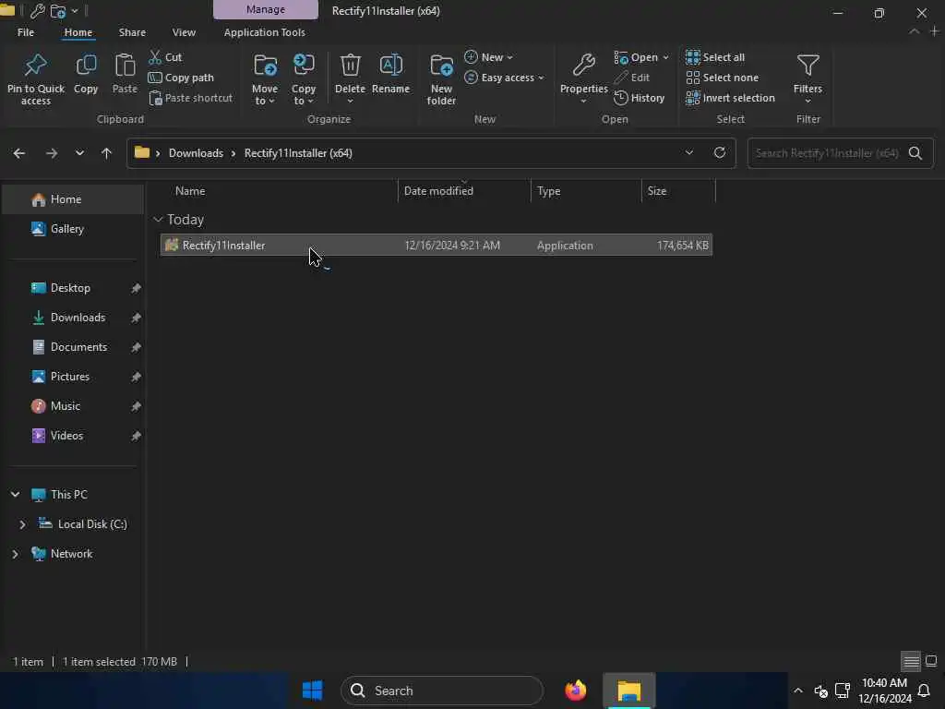This screenshot has height=709, width=945.
Task: Open the Filters dropdown
Action: [x=807, y=78]
